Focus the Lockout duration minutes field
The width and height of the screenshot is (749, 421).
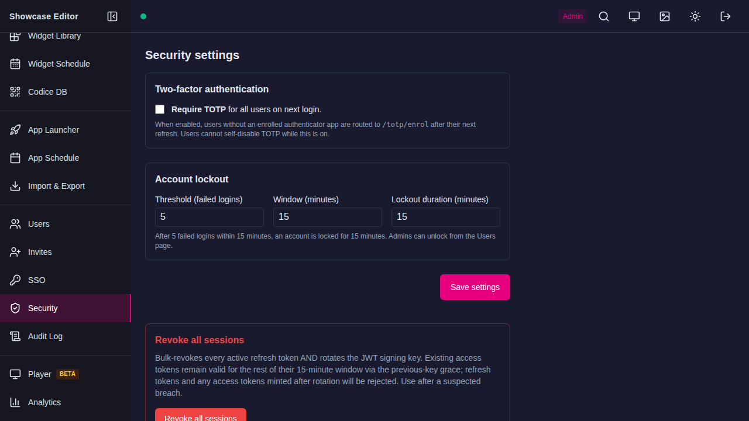(x=446, y=217)
